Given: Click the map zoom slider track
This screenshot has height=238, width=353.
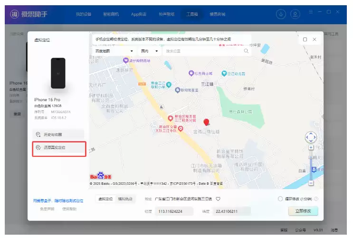Looking at the screenshot, I should (311, 165).
